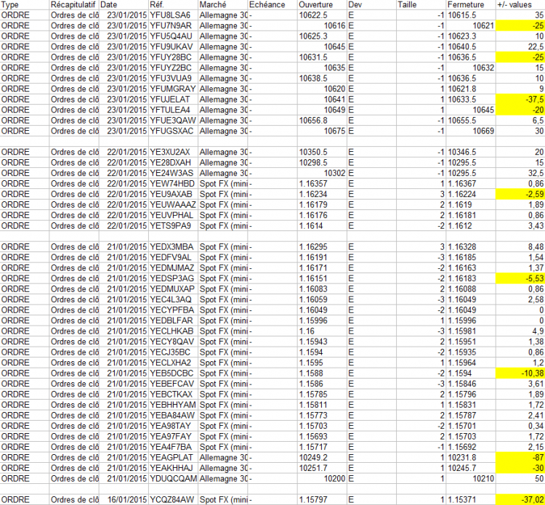
Task: Select the Marché header cell
Action: click(x=223, y=5)
